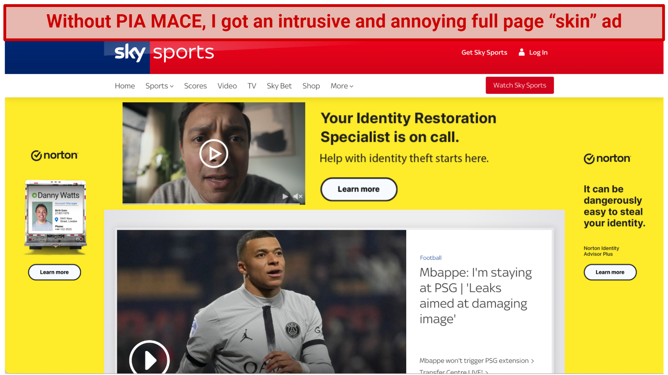Viewport: 668px width, 375px height.
Task: Click the small play control on ad video
Action: point(285,196)
